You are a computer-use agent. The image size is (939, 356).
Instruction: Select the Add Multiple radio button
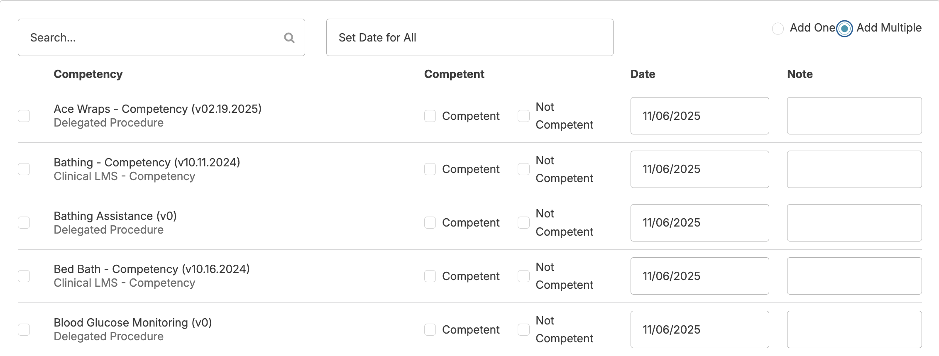(x=844, y=28)
